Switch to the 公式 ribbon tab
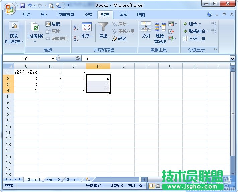The image size is (238, 192). pos(87,15)
